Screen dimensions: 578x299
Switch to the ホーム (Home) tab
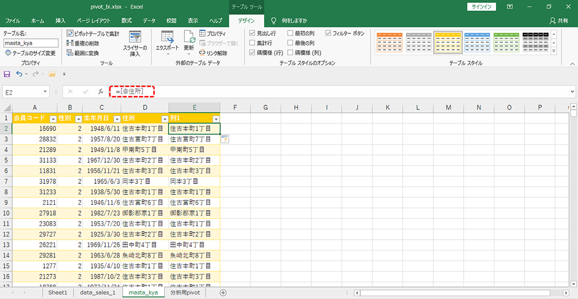(x=38, y=21)
